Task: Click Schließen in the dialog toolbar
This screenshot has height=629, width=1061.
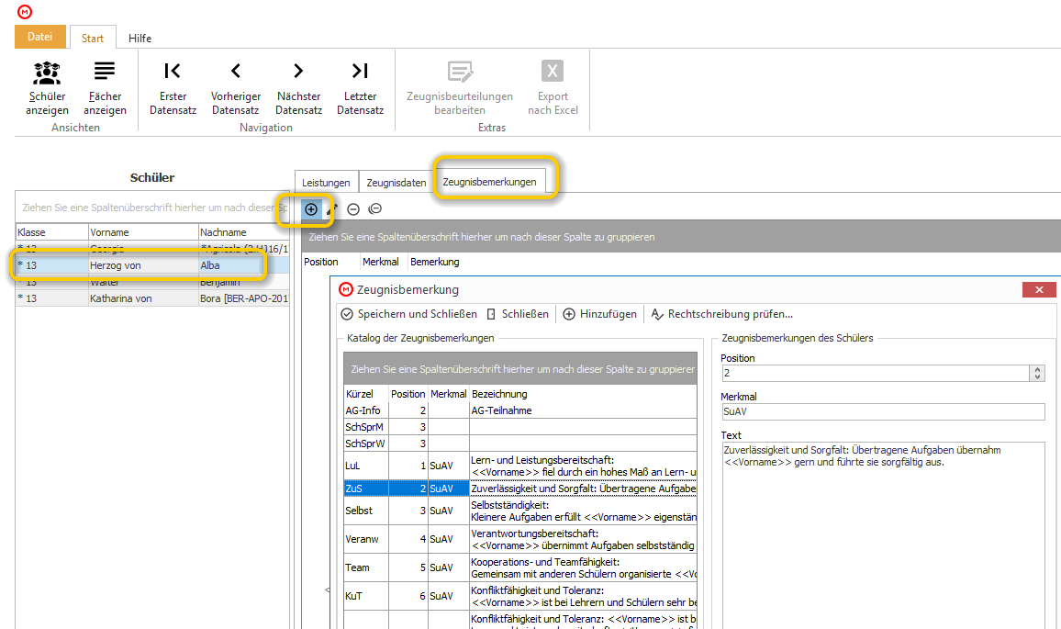Action: [x=518, y=314]
